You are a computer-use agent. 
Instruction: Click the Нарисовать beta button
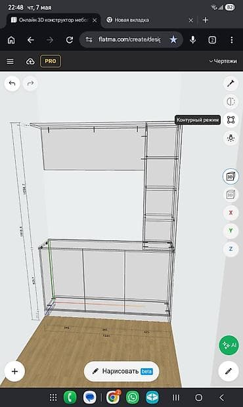pyautogui.click(x=121, y=371)
